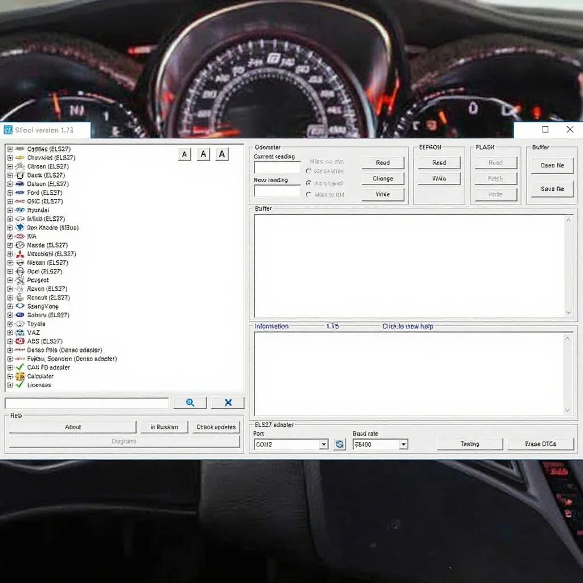Select the KM to Miles radio option
This screenshot has height=583, width=583.
pyautogui.click(x=308, y=171)
